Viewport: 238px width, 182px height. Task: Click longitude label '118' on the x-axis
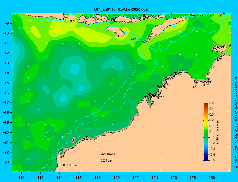pos(98,178)
